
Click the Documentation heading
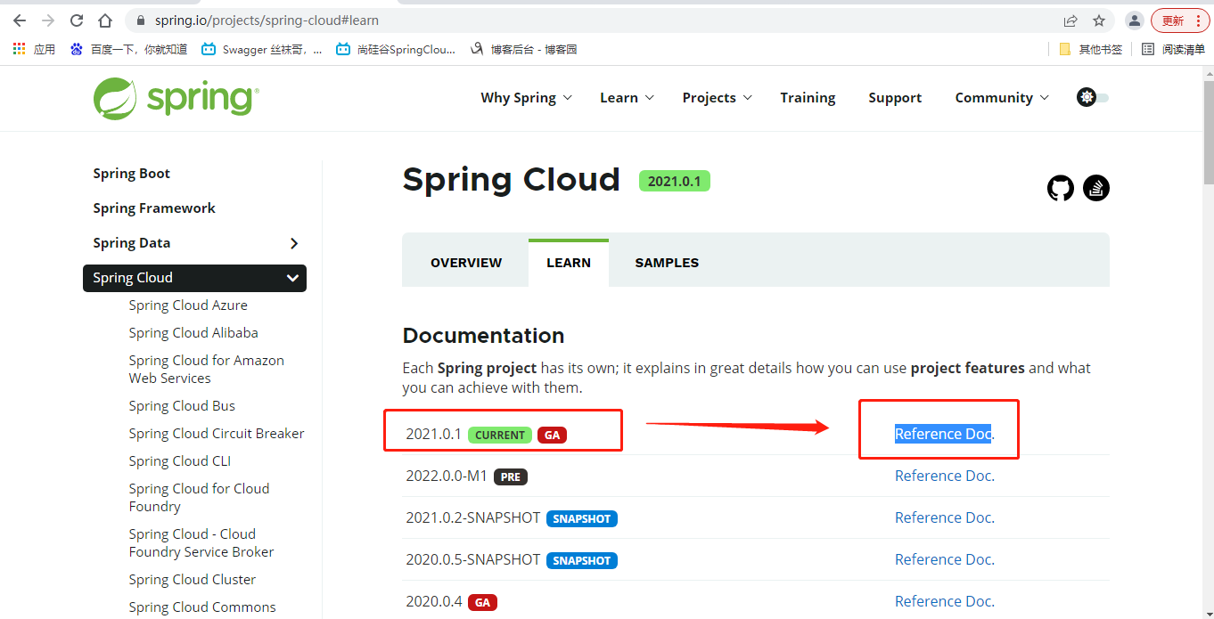tap(483, 336)
